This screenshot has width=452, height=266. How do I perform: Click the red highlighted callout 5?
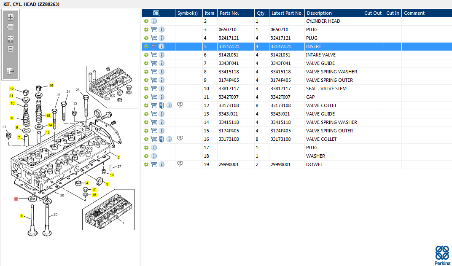[x=16, y=199]
